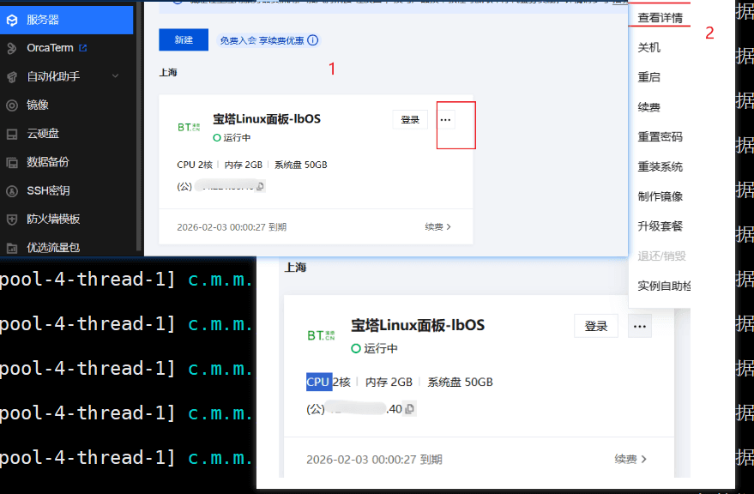Viewport: 754px width, 494px height.
Task: Click the BT.CN logo on upper card
Action: coord(189,127)
